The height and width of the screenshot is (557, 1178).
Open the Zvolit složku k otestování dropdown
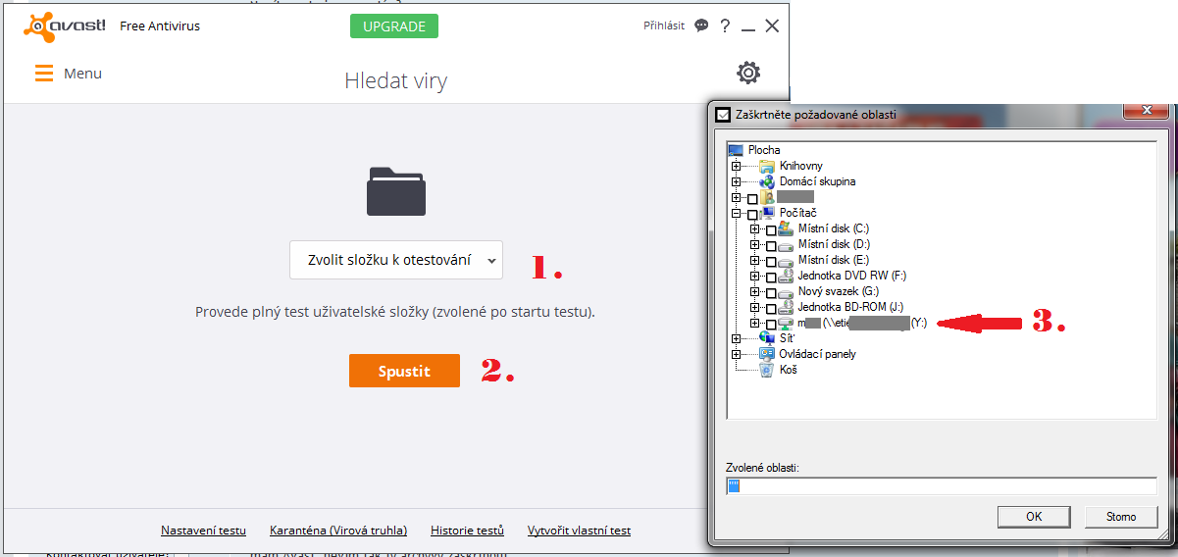pyautogui.click(x=396, y=260)
